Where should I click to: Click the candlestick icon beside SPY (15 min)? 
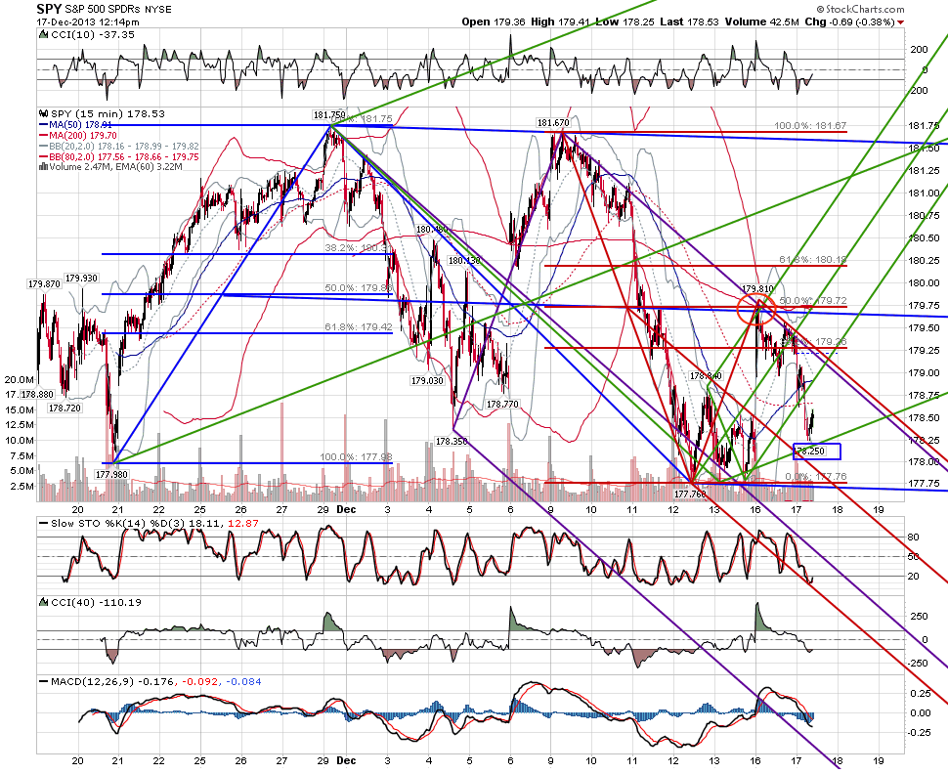[44, 113]
